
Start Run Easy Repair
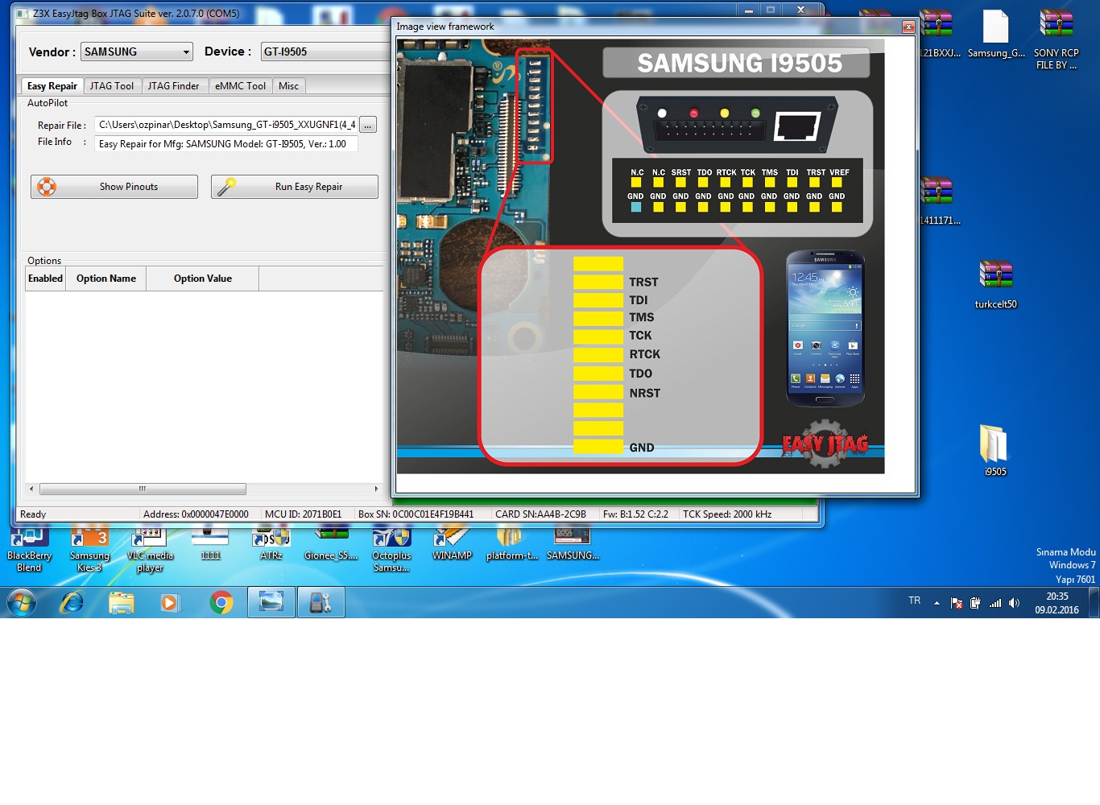coord(295,187)
